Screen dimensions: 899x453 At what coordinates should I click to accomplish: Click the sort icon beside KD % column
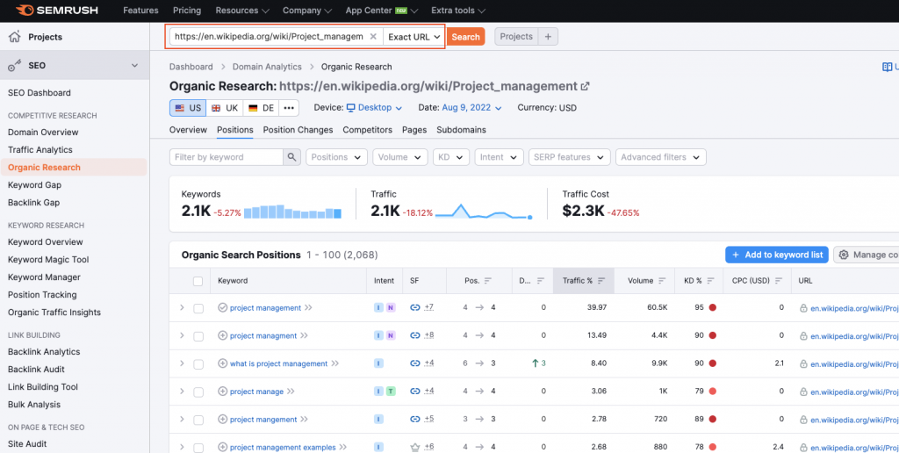click(x=710, y=281)
